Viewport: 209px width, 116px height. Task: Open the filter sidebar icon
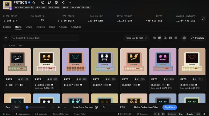[6, 38]
